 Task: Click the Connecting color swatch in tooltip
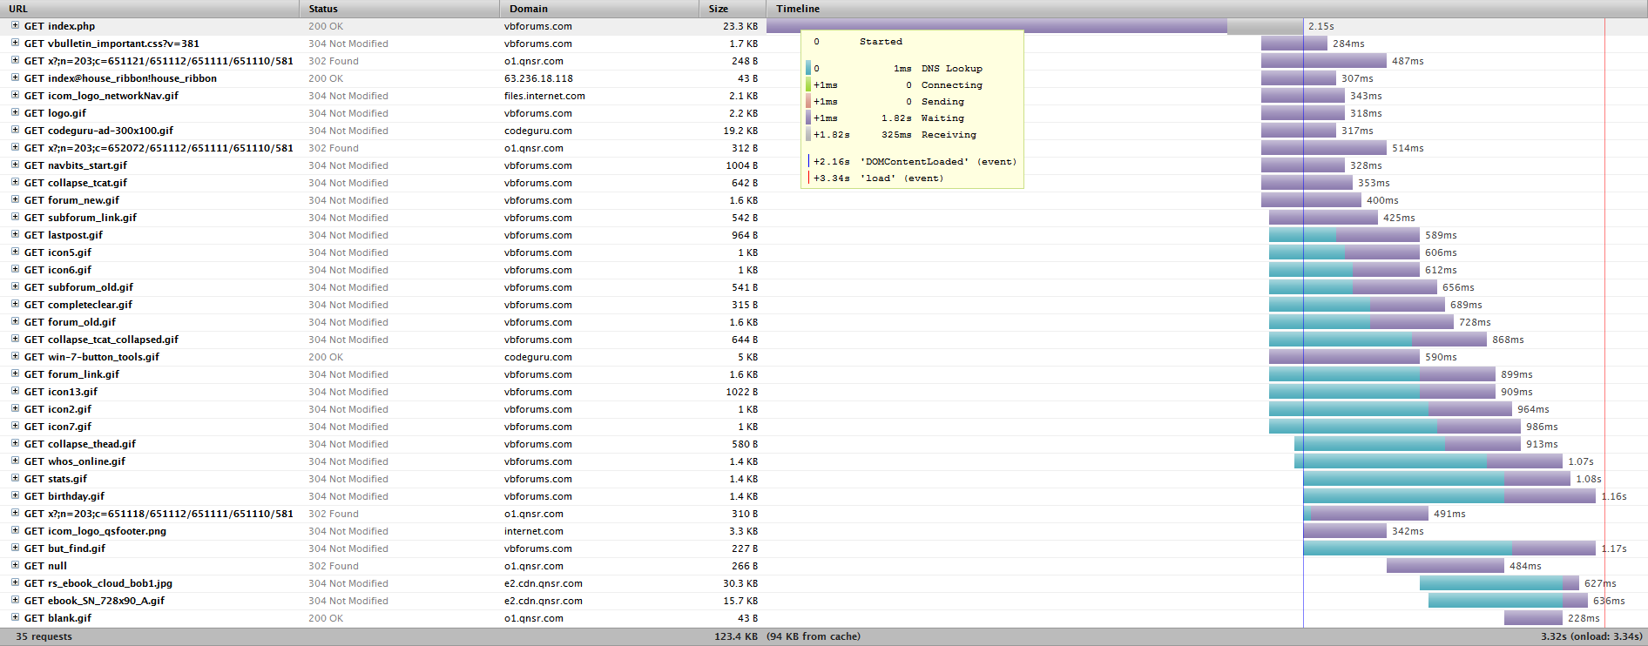[808, 84]
